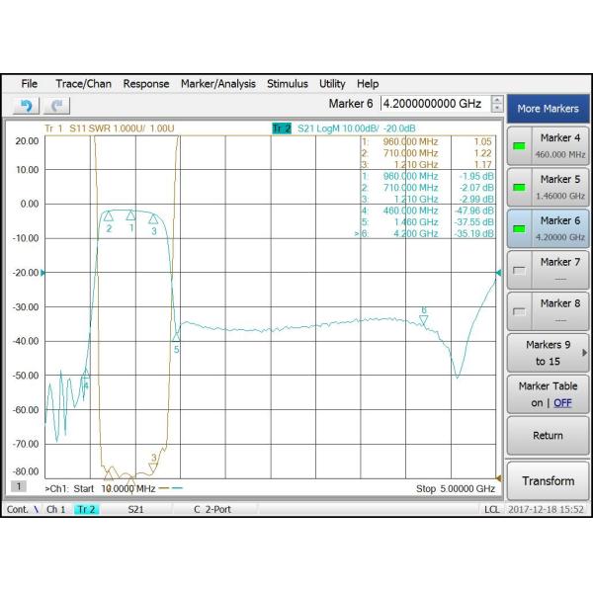Expand Markers 9 to 15 submenu
Screen dimensions: 593x593
pos(548,353)
